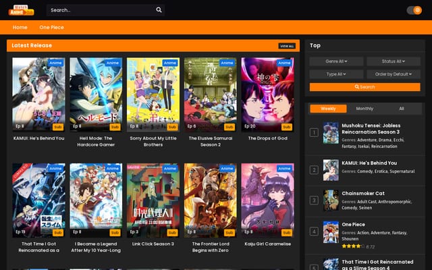
Task: Open Mushoku Tensei Season 3 top entry
Action: [371, 129]
